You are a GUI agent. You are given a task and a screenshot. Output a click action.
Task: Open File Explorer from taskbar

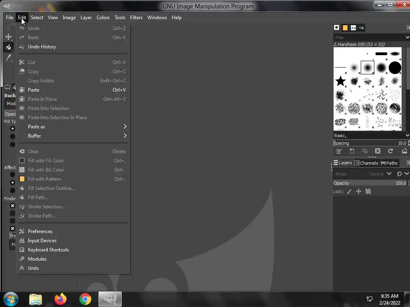click(x=36, y=299)
